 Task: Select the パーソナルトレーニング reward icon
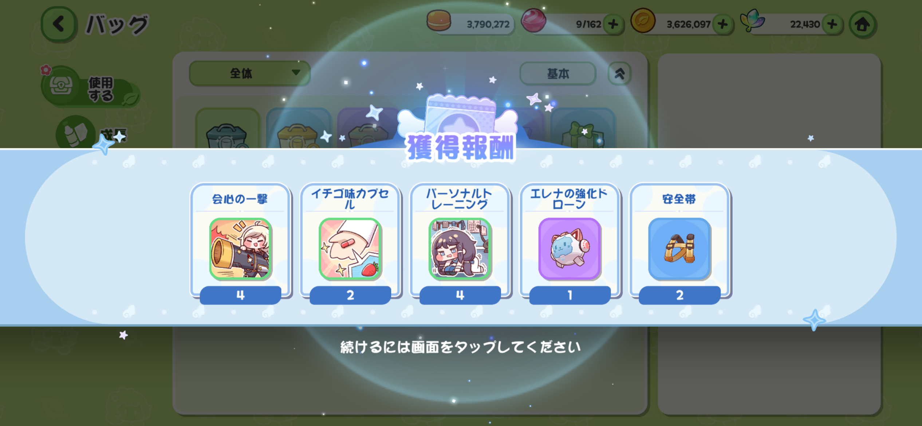[460, 249]
